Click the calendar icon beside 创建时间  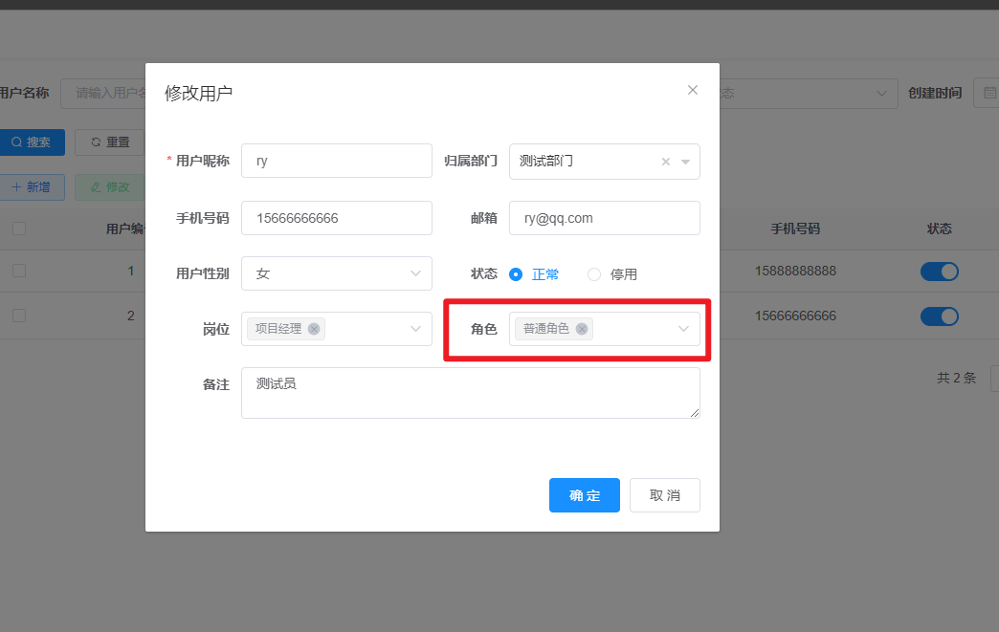click(x=988, y=93)
